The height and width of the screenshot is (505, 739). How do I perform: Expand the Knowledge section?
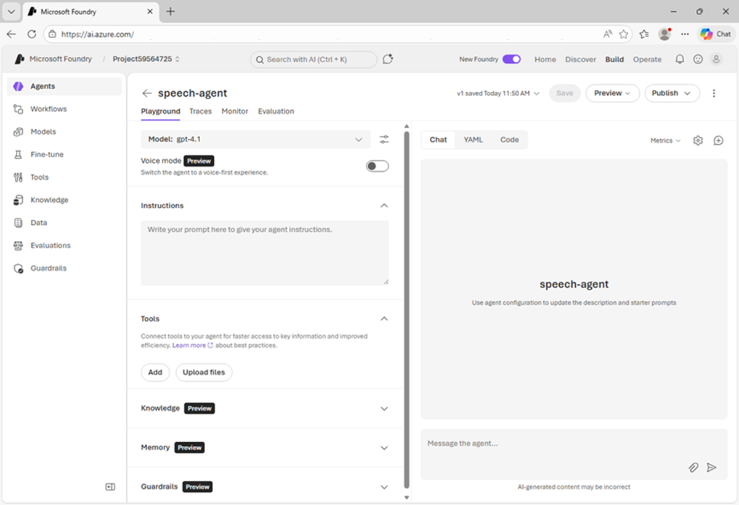(384, 408)
